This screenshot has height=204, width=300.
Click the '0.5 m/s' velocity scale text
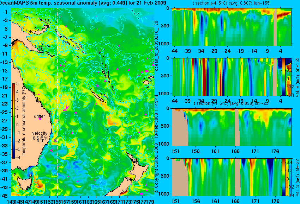(x=40, y=138)
